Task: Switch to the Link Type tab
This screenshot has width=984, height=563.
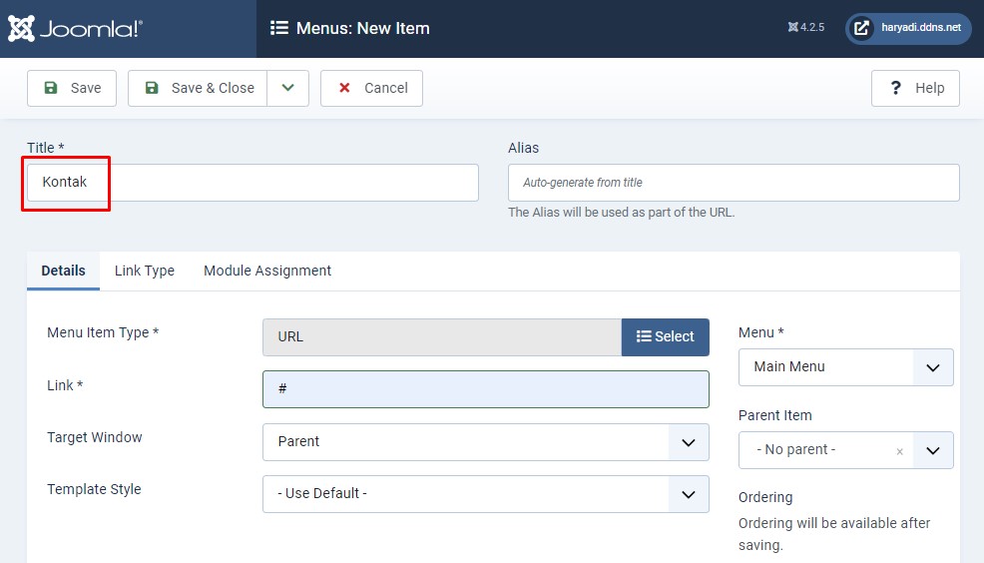Action: (x=145, y=271)
